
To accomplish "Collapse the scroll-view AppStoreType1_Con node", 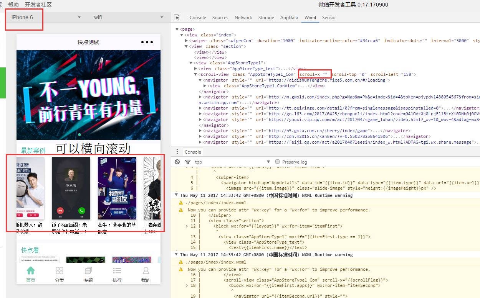I will coord(196,74).
